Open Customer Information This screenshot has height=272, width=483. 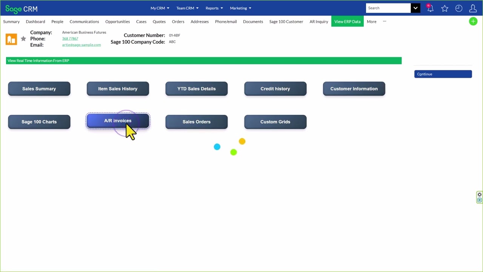click(354, 89)
